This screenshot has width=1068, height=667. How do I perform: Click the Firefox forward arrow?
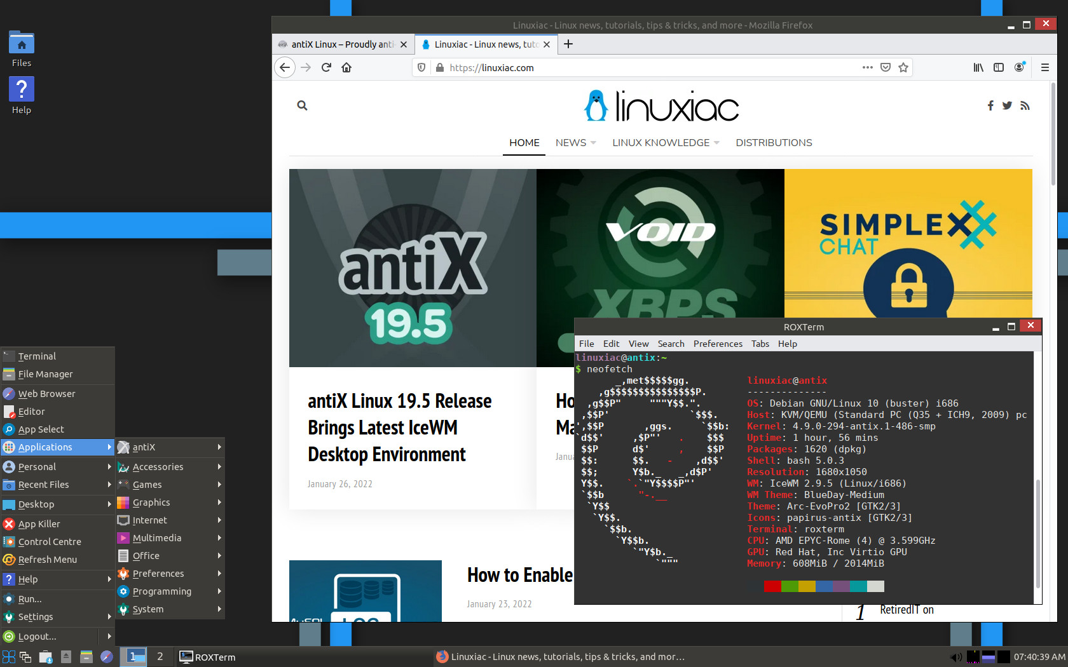[306, 67]
